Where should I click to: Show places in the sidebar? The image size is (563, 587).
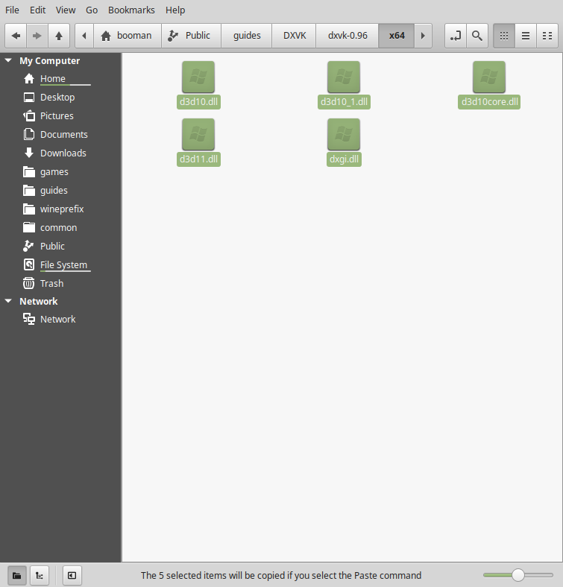(x=17, y=575)
